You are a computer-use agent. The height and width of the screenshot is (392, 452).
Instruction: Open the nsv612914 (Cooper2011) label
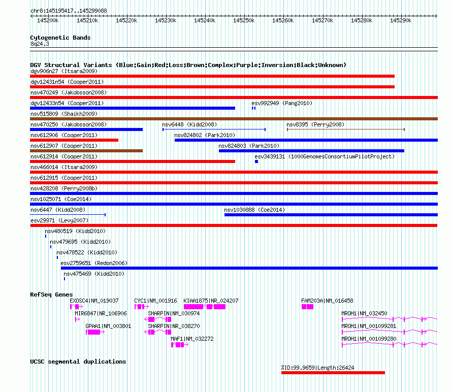[x=64, y=156]
